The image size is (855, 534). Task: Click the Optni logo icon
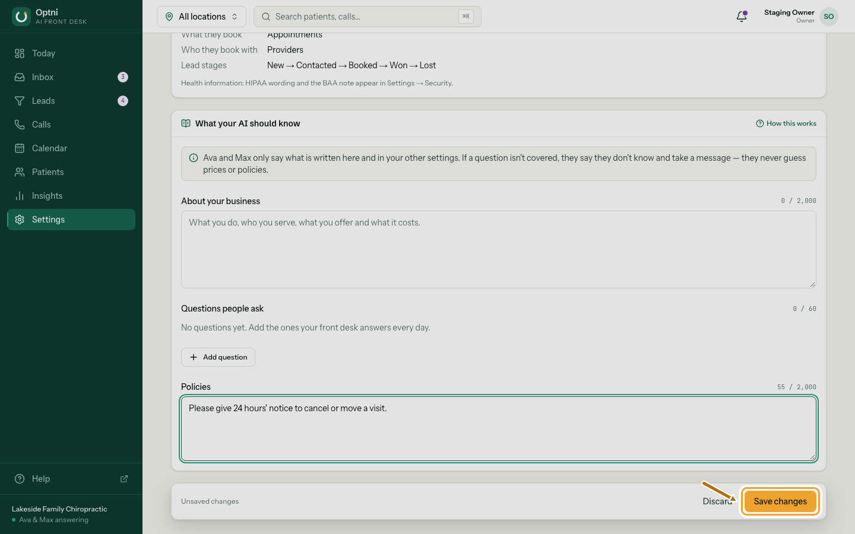tap(21, 17)
